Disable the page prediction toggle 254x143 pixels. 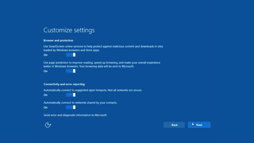point(71,71)
